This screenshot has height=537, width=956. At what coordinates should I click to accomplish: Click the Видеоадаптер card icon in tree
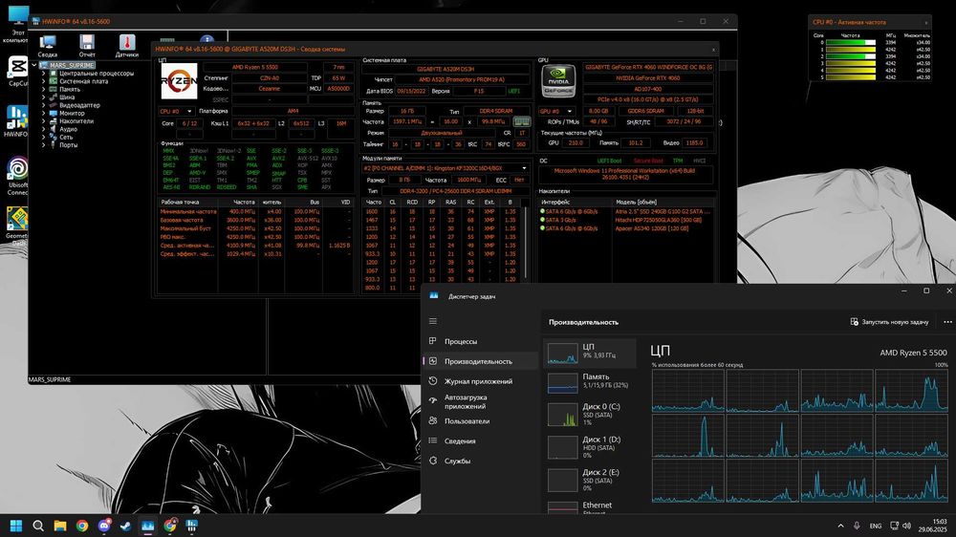pyautogui.click(x=53, y=105)
